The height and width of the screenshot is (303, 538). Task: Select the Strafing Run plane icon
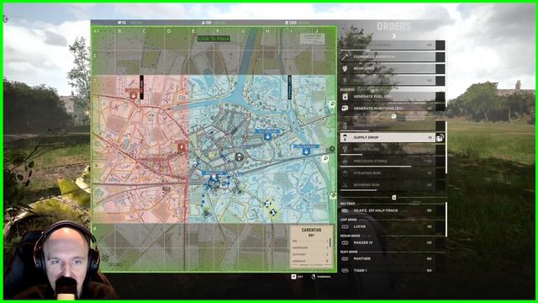pos(345,173)
